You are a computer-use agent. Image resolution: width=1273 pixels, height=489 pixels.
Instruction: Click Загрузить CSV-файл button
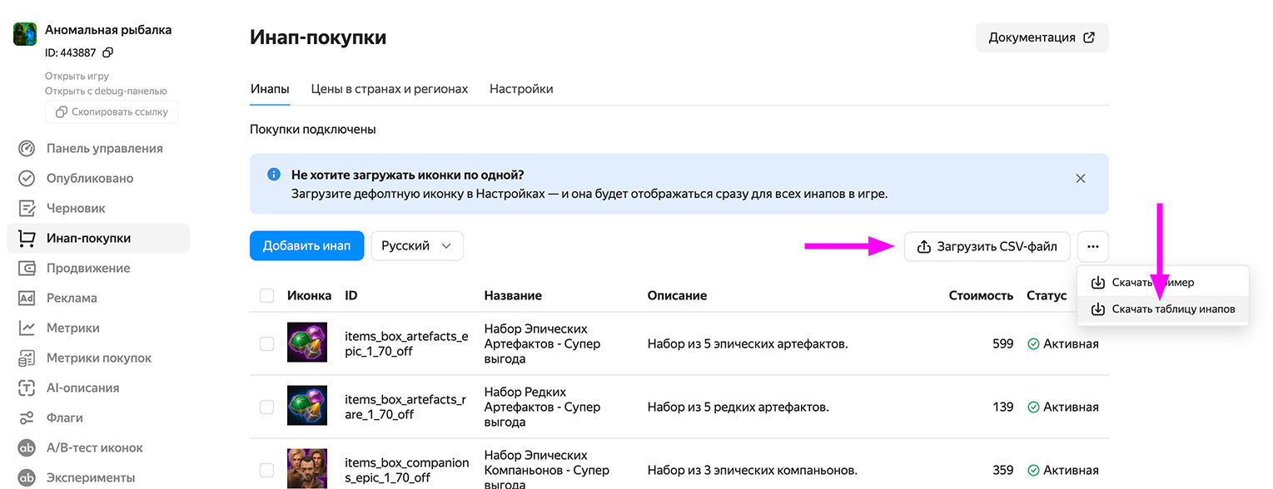[987, 246]
